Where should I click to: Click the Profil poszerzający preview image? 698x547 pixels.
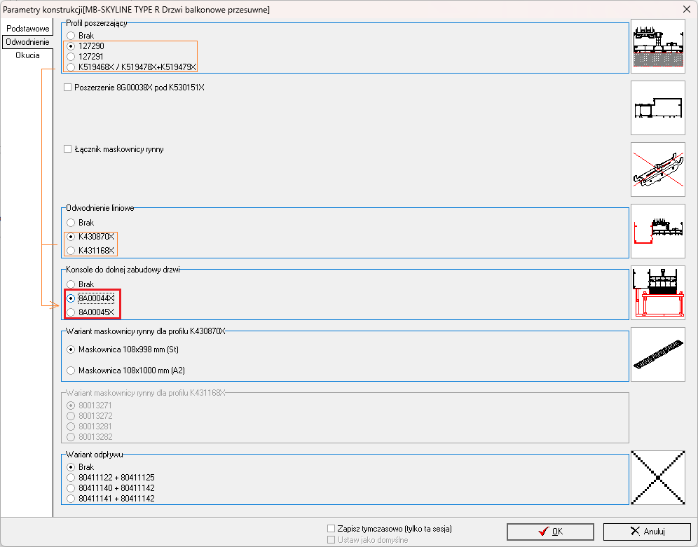coord(657,46)
